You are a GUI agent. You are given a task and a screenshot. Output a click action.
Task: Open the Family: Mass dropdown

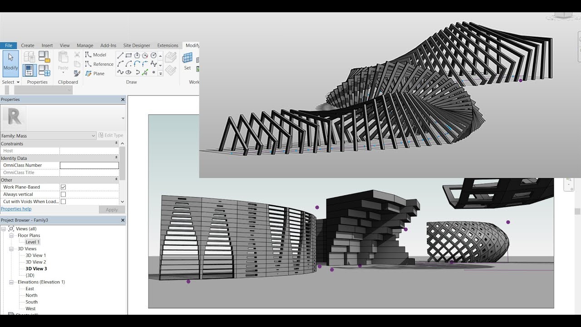[48, 135]
